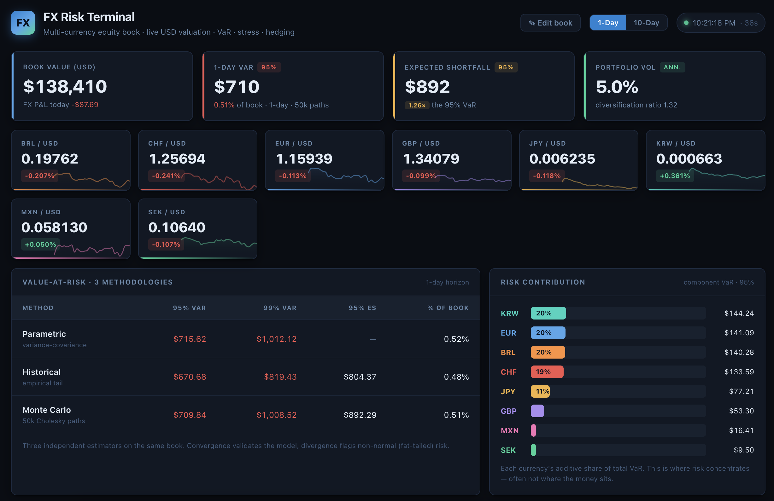774x501 pixels.
Task: Select the Historical method row
Action: click(245, 377)
